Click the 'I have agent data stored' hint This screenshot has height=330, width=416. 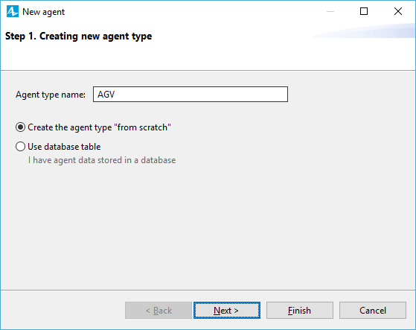tap(102, 160)
